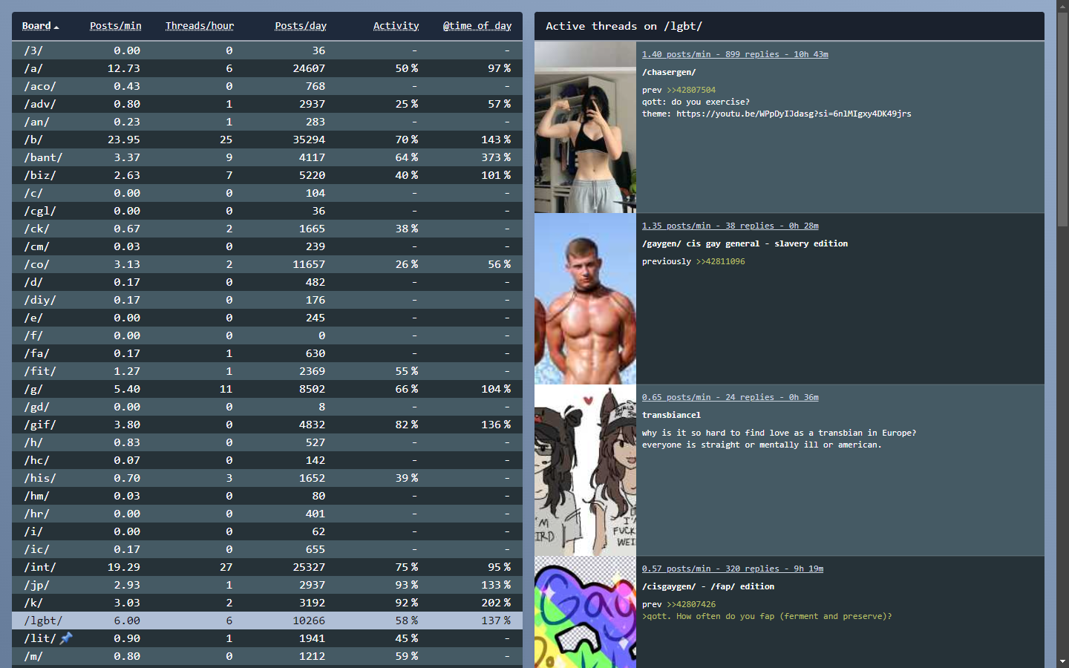Select the /aco/ board row
This screenshot has width=1069, height=668.
[x=267, y=86]
